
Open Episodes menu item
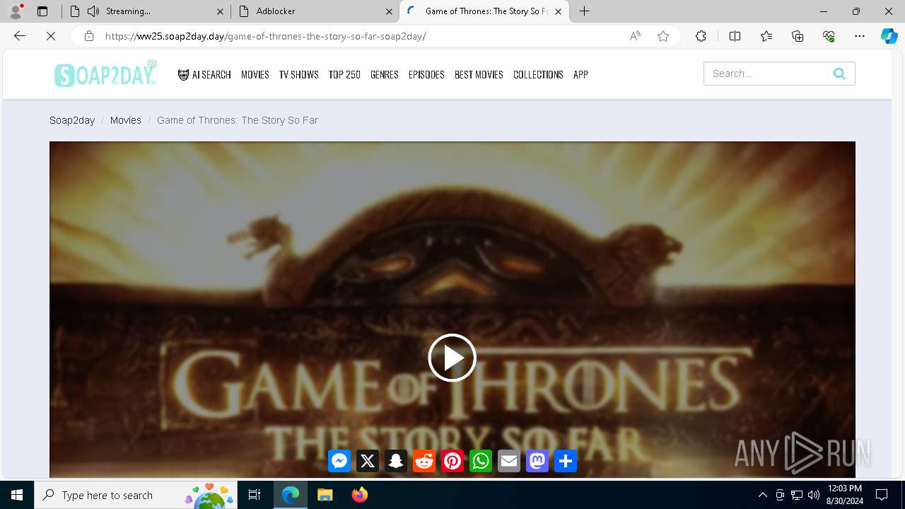426,74
